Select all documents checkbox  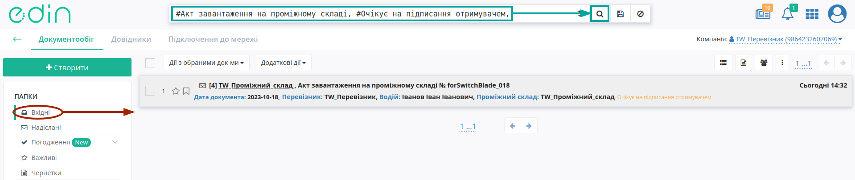[x=150, y=63]
